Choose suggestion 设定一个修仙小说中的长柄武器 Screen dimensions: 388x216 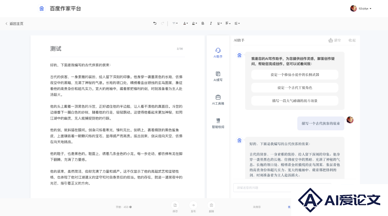[x=295, y=75]
